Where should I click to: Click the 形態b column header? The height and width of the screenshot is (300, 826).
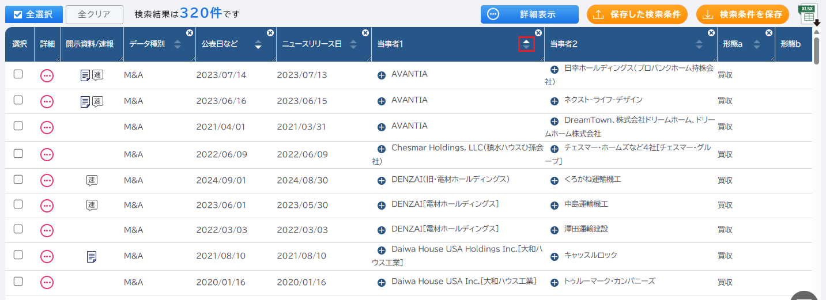(x=794, y=44)
